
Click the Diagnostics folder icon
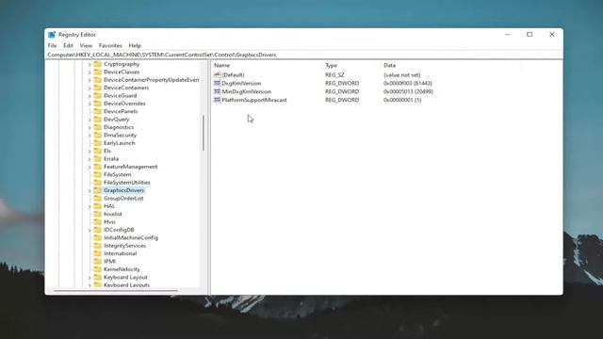coord(98,127)
